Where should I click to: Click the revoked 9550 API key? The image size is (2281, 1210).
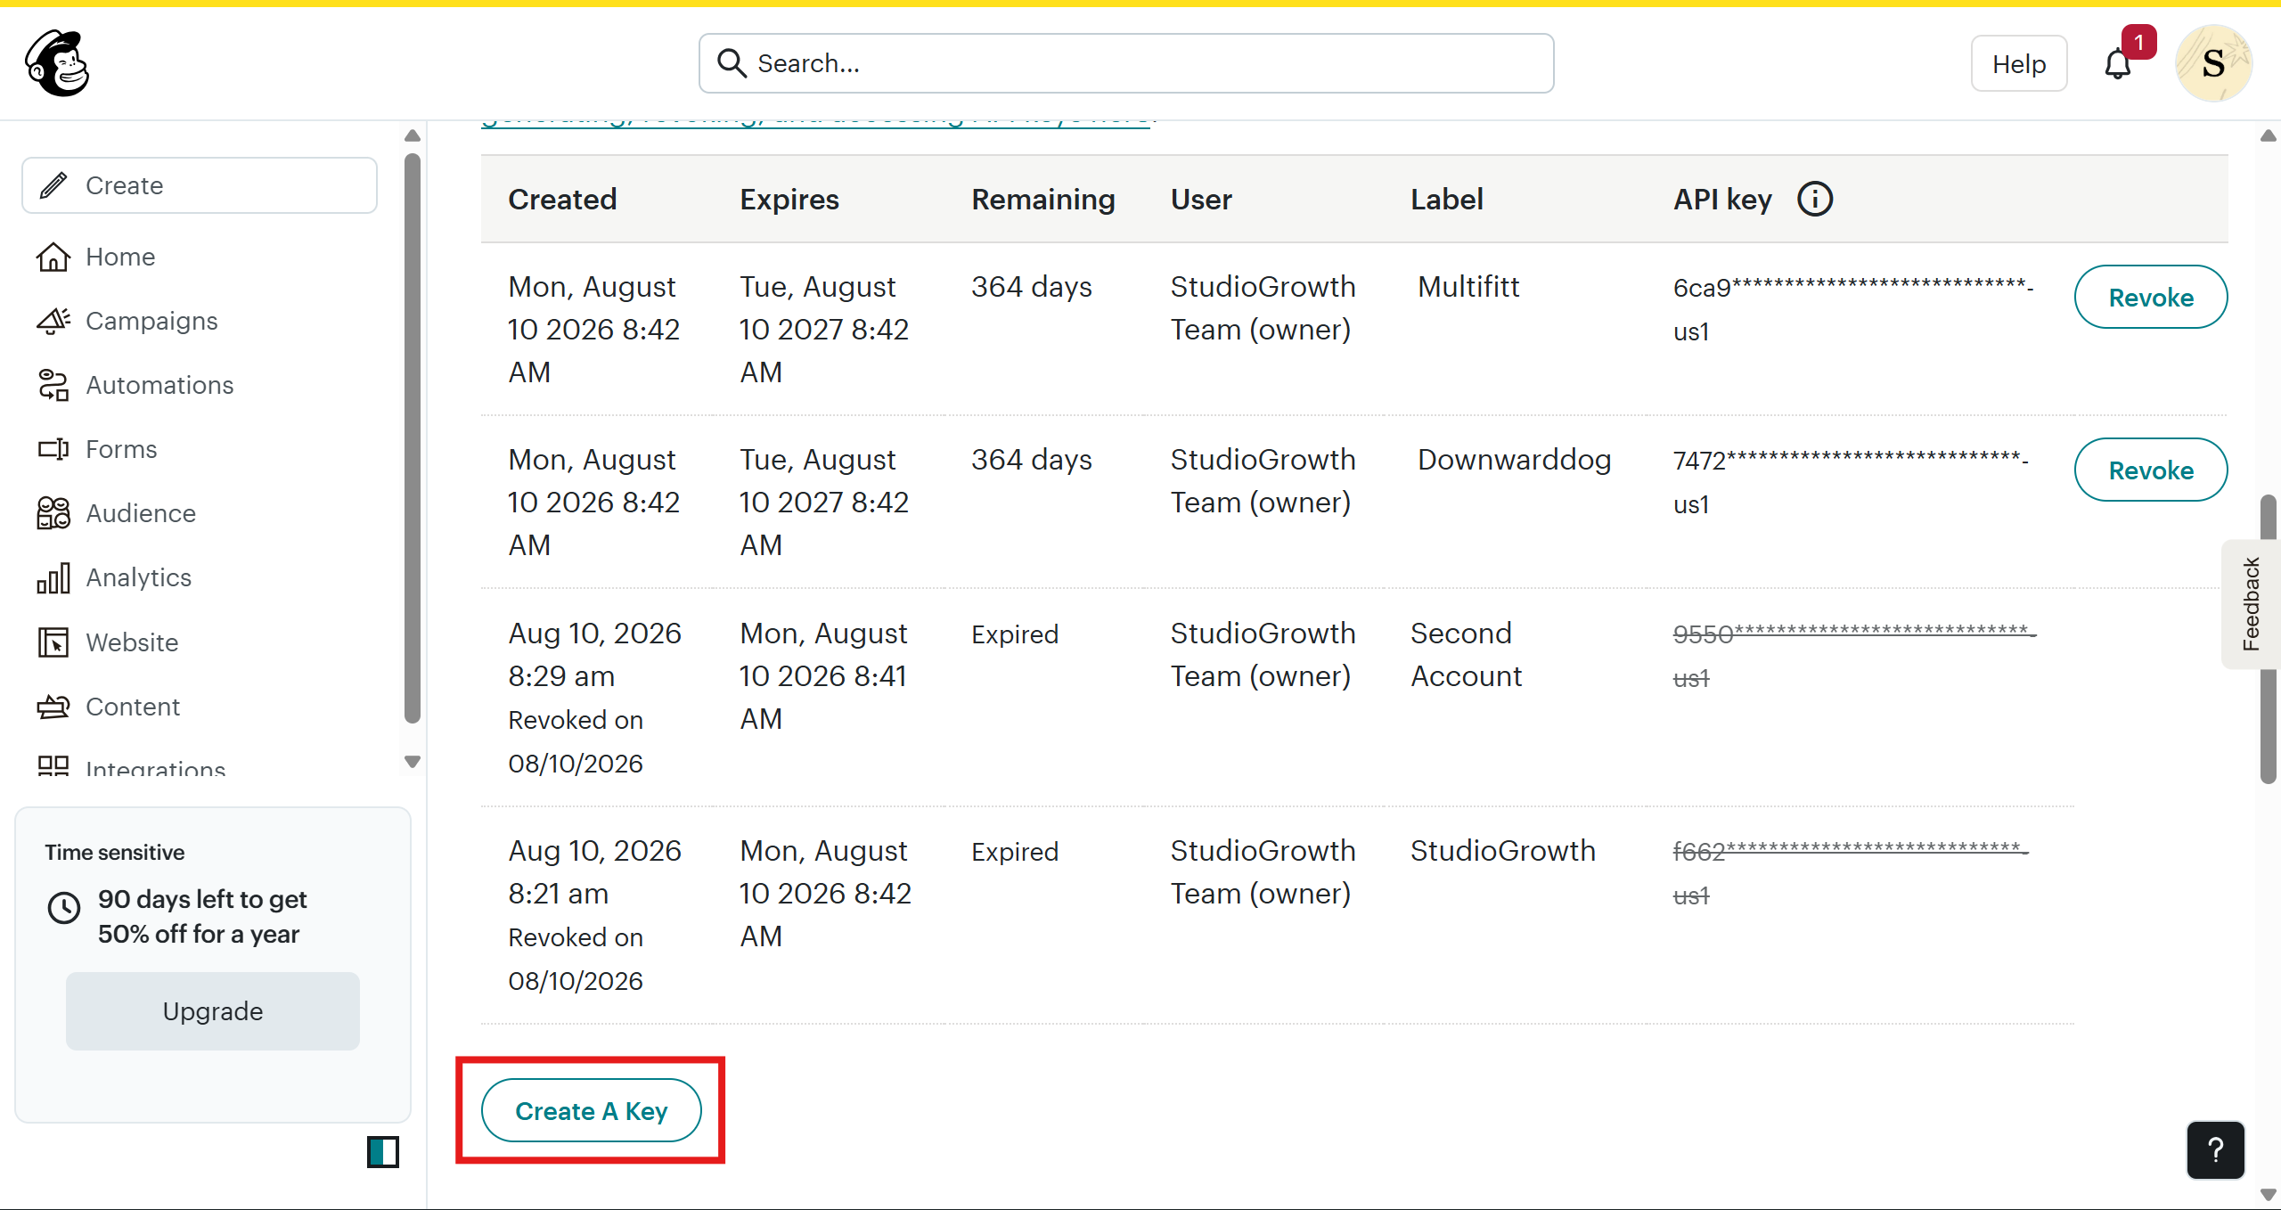click(x=1855, y=656)
